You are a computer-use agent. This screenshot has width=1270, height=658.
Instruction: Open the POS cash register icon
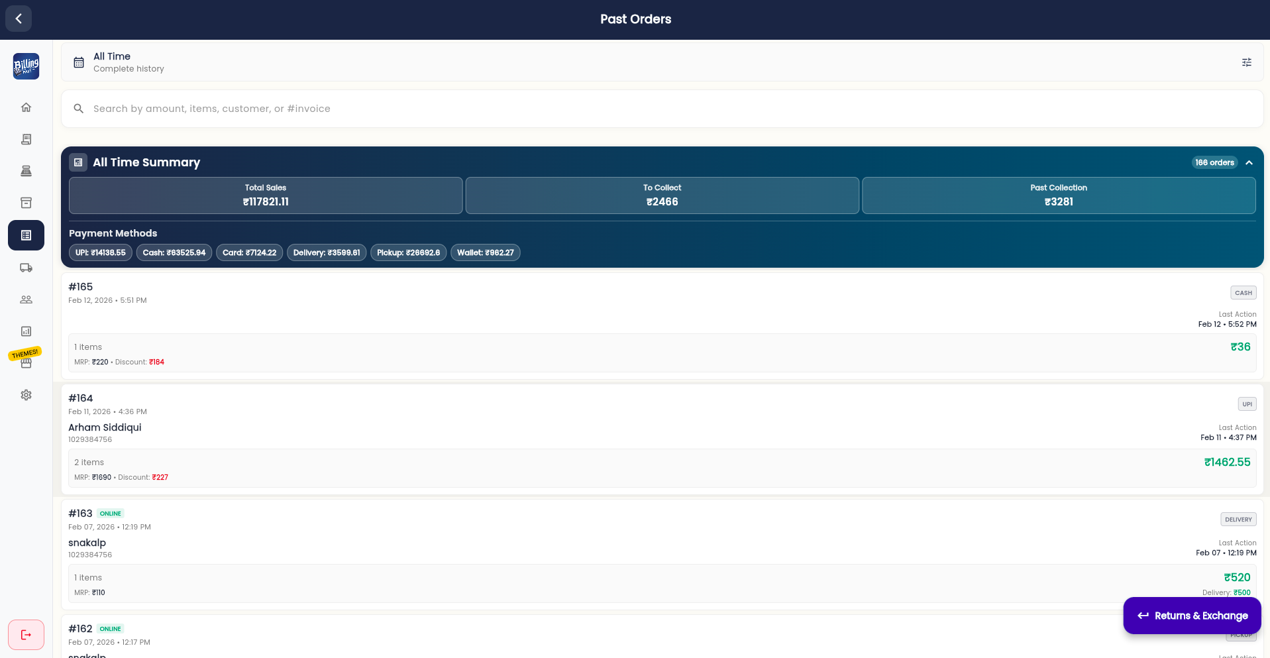click(26, 171)
